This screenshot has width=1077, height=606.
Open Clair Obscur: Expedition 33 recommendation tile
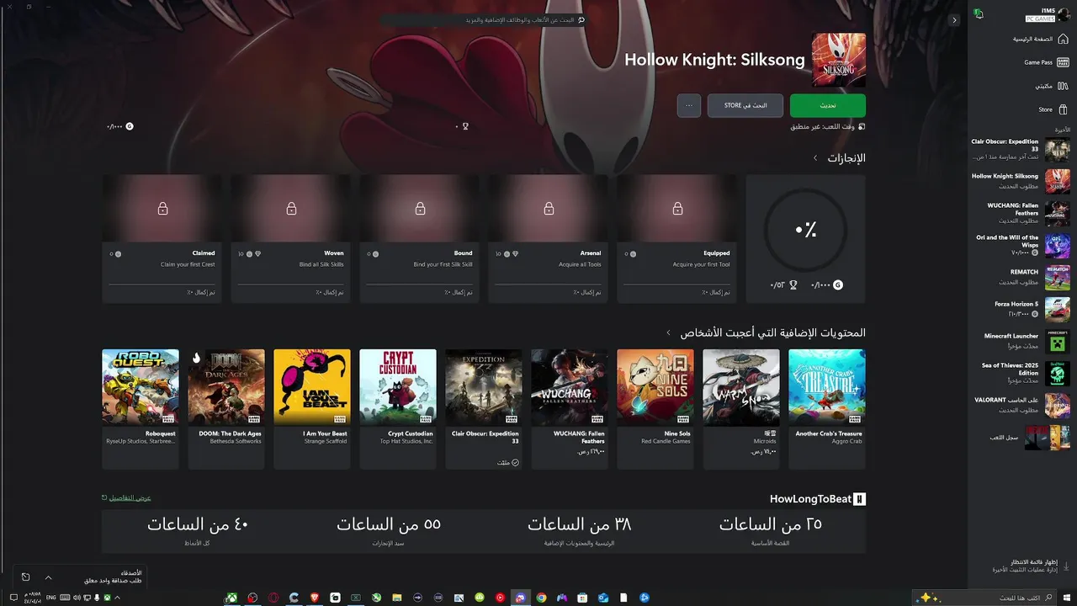point(484,408)
